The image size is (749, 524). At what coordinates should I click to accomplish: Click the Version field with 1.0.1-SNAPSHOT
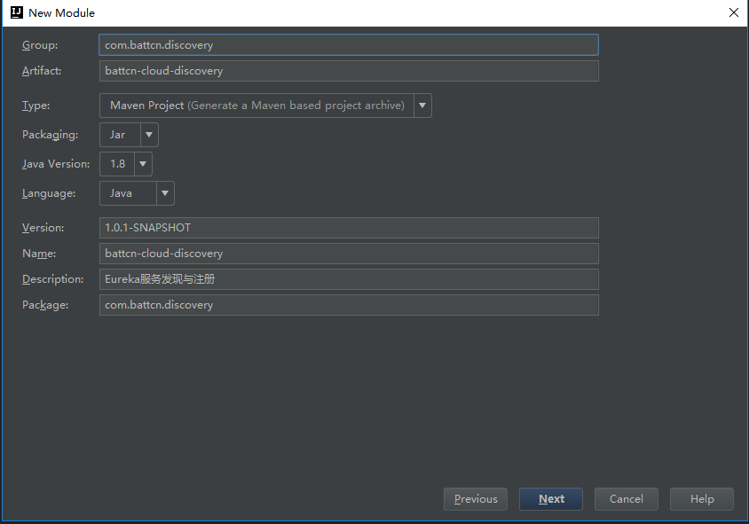pyautogui.click(x=349, y=228)
